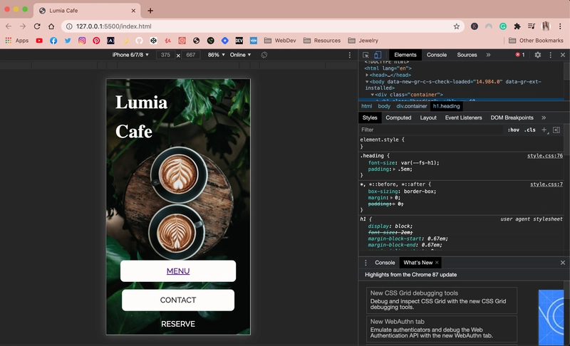Go to browser home page icon

[x=51, y=26]
